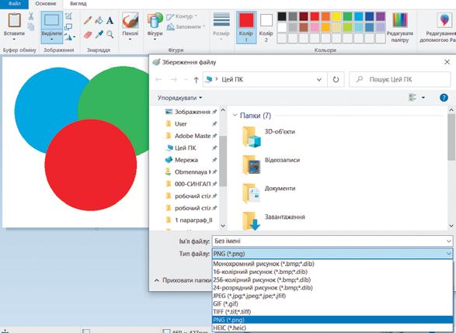456x333 pixels.
Task: Select the Magnifier tool
Action: coord(110,35)
